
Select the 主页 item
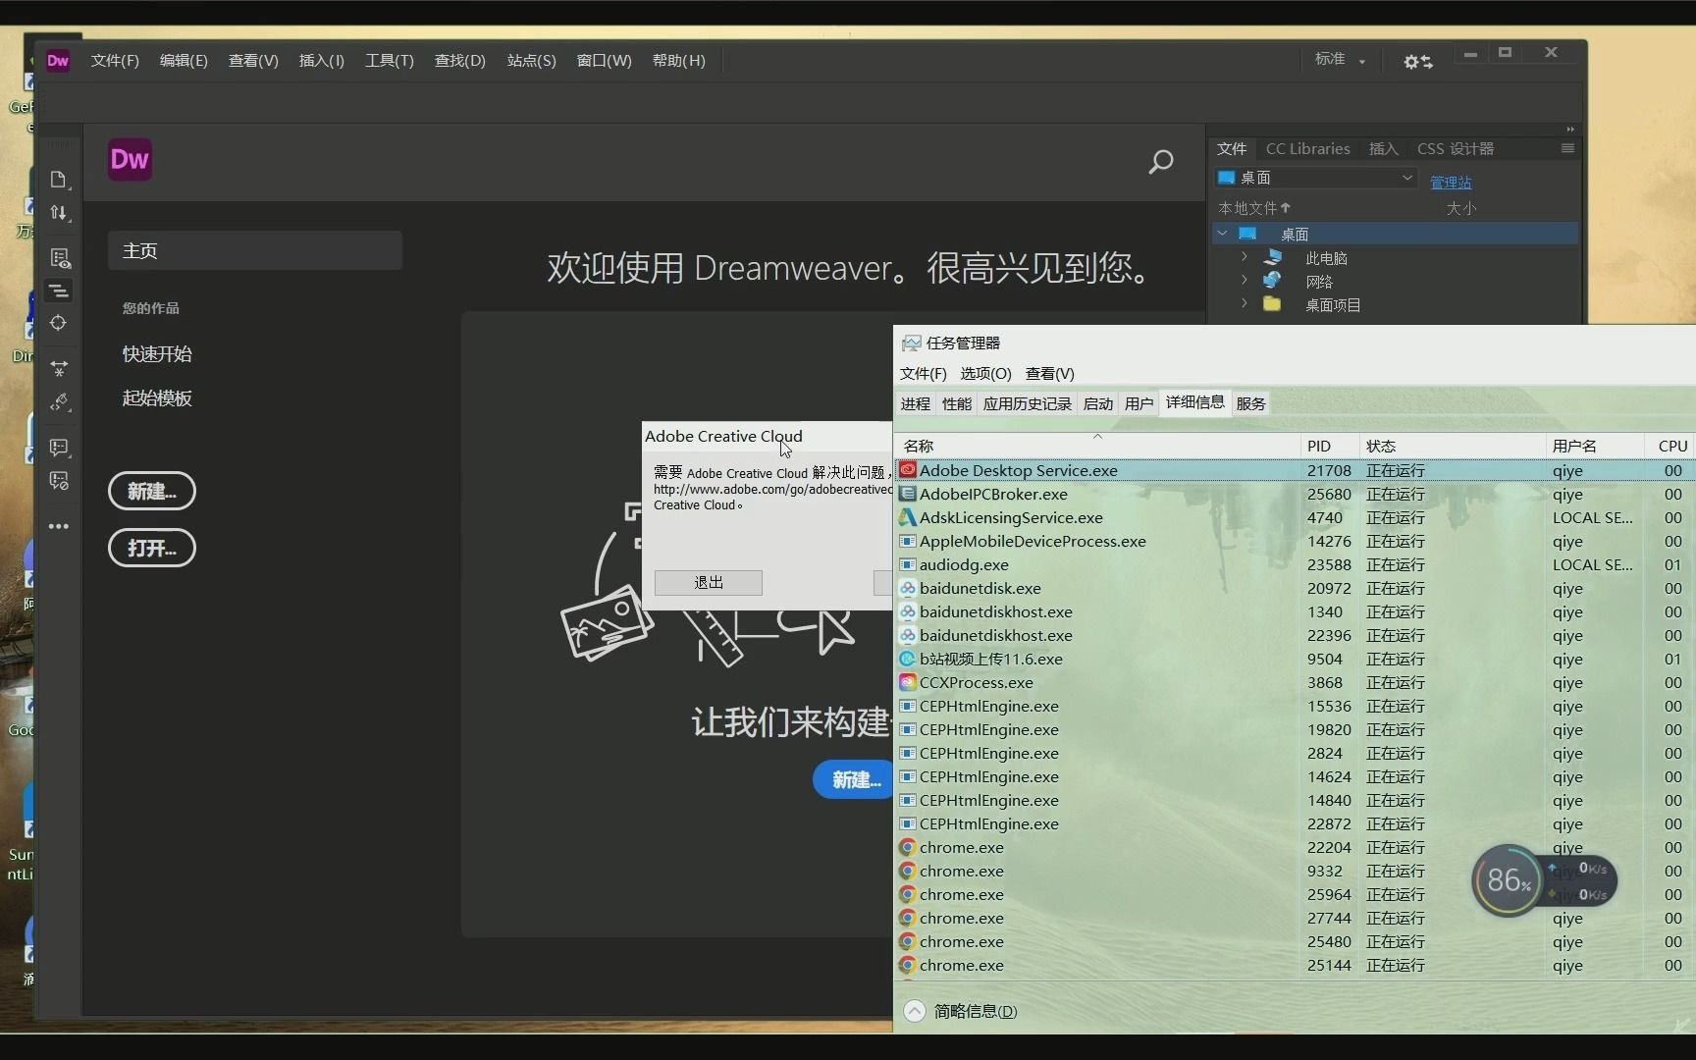click(x=255, y=250)
